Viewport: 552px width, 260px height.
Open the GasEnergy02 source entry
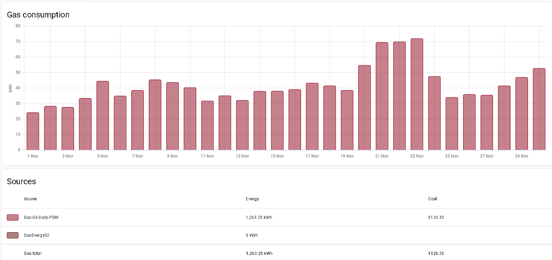(37, 235)
